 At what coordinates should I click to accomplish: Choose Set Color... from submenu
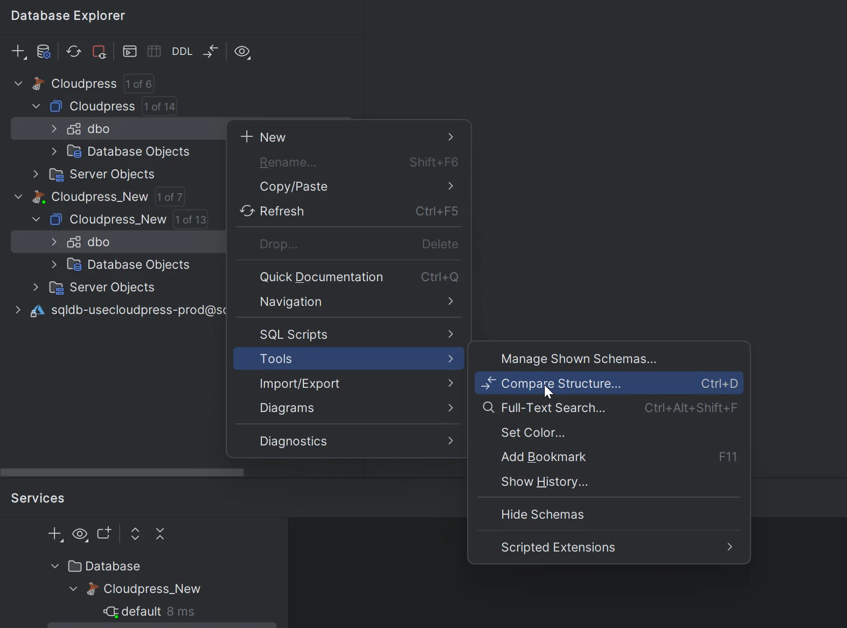click(609, 432)
